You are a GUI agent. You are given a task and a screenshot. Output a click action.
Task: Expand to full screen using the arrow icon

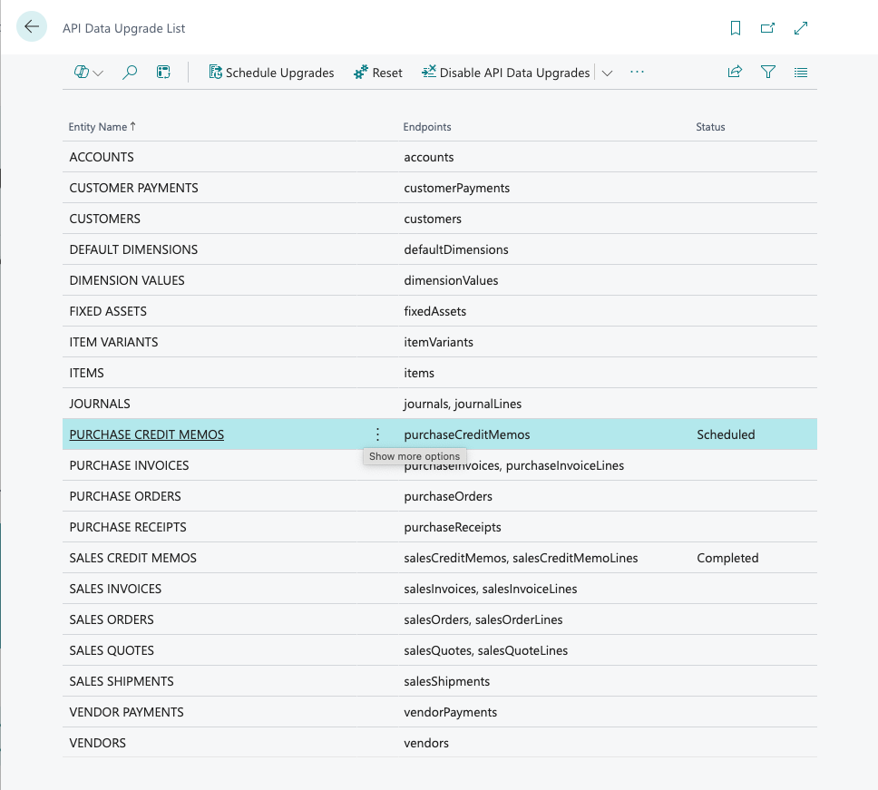coord(800,28)
